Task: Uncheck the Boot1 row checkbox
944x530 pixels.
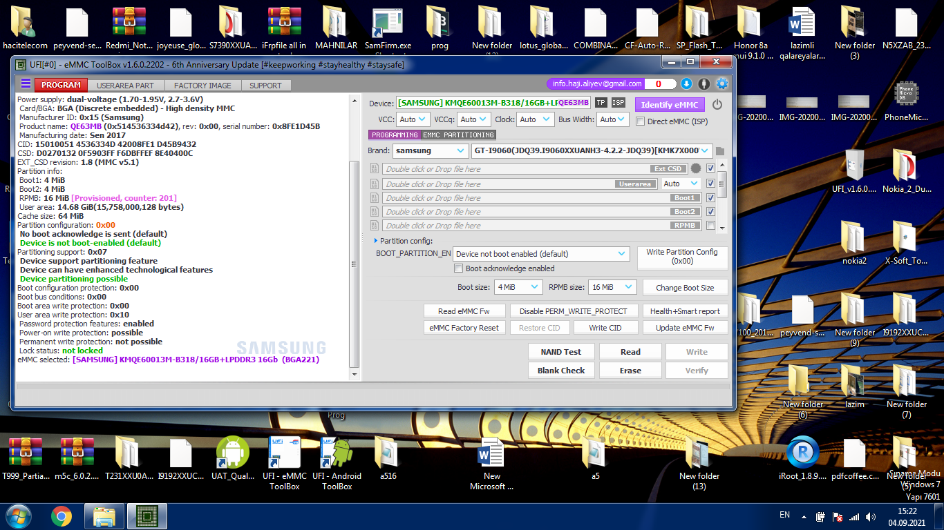Action: pos(710,197)
